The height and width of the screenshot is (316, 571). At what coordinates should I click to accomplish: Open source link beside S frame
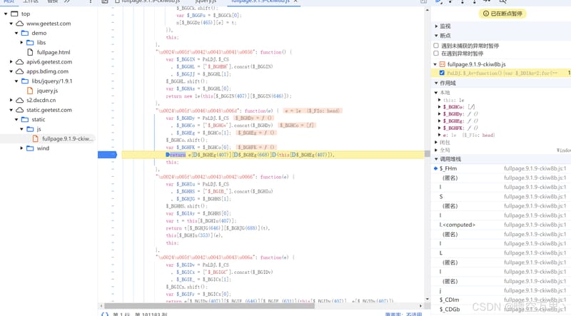click(535, 197)
